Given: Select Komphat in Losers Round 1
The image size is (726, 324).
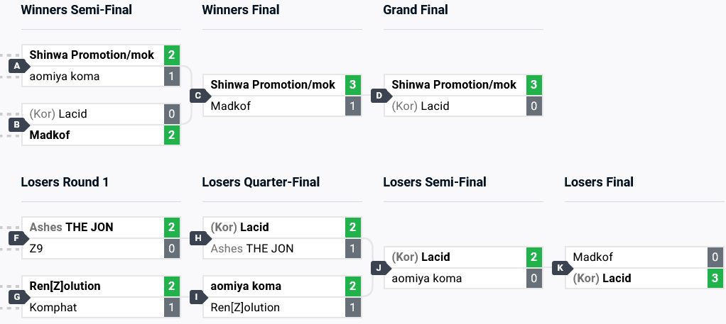Looking at the screenshot, I should tap(53, 308).
